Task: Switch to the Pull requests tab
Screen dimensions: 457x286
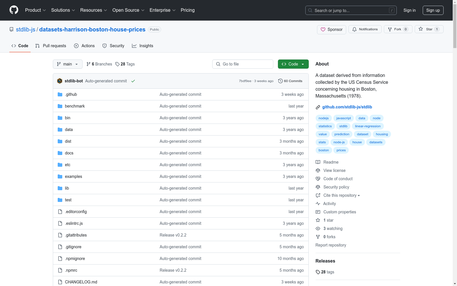Action: (x=51, y=46)
